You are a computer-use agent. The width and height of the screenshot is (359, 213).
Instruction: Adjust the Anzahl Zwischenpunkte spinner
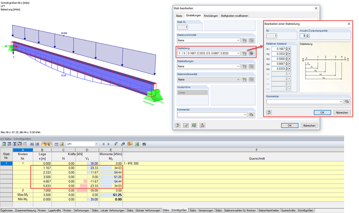coord(308,36)
